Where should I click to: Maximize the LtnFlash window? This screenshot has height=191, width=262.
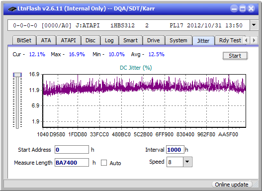pyautogui.click(x=243, y=8)
